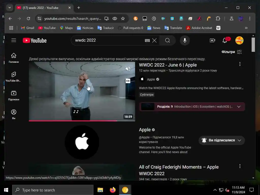Screen dimensions: 260x195
Task: Go back in browser history
Action: point(10,19)
